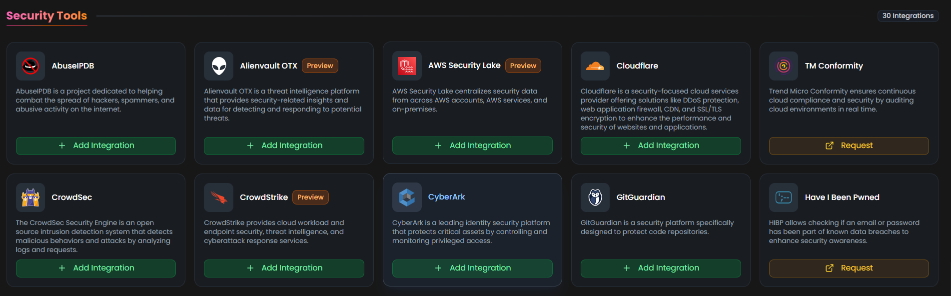Click the CrowdSec mascot icon
Image resolution: width=951 pixels, height=296 pixels.
tap(30, 197)
